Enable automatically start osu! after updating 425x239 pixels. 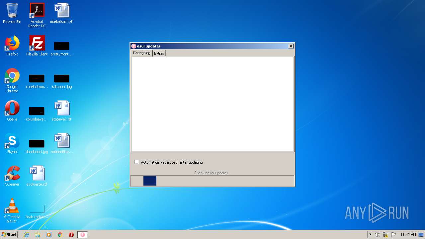pos(136,162)
